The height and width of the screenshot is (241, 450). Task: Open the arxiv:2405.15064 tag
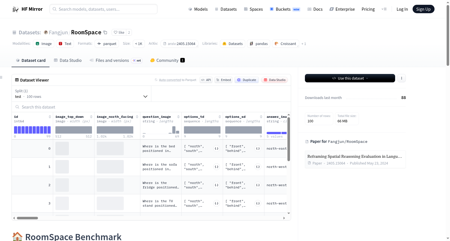(x=179, y=44)
